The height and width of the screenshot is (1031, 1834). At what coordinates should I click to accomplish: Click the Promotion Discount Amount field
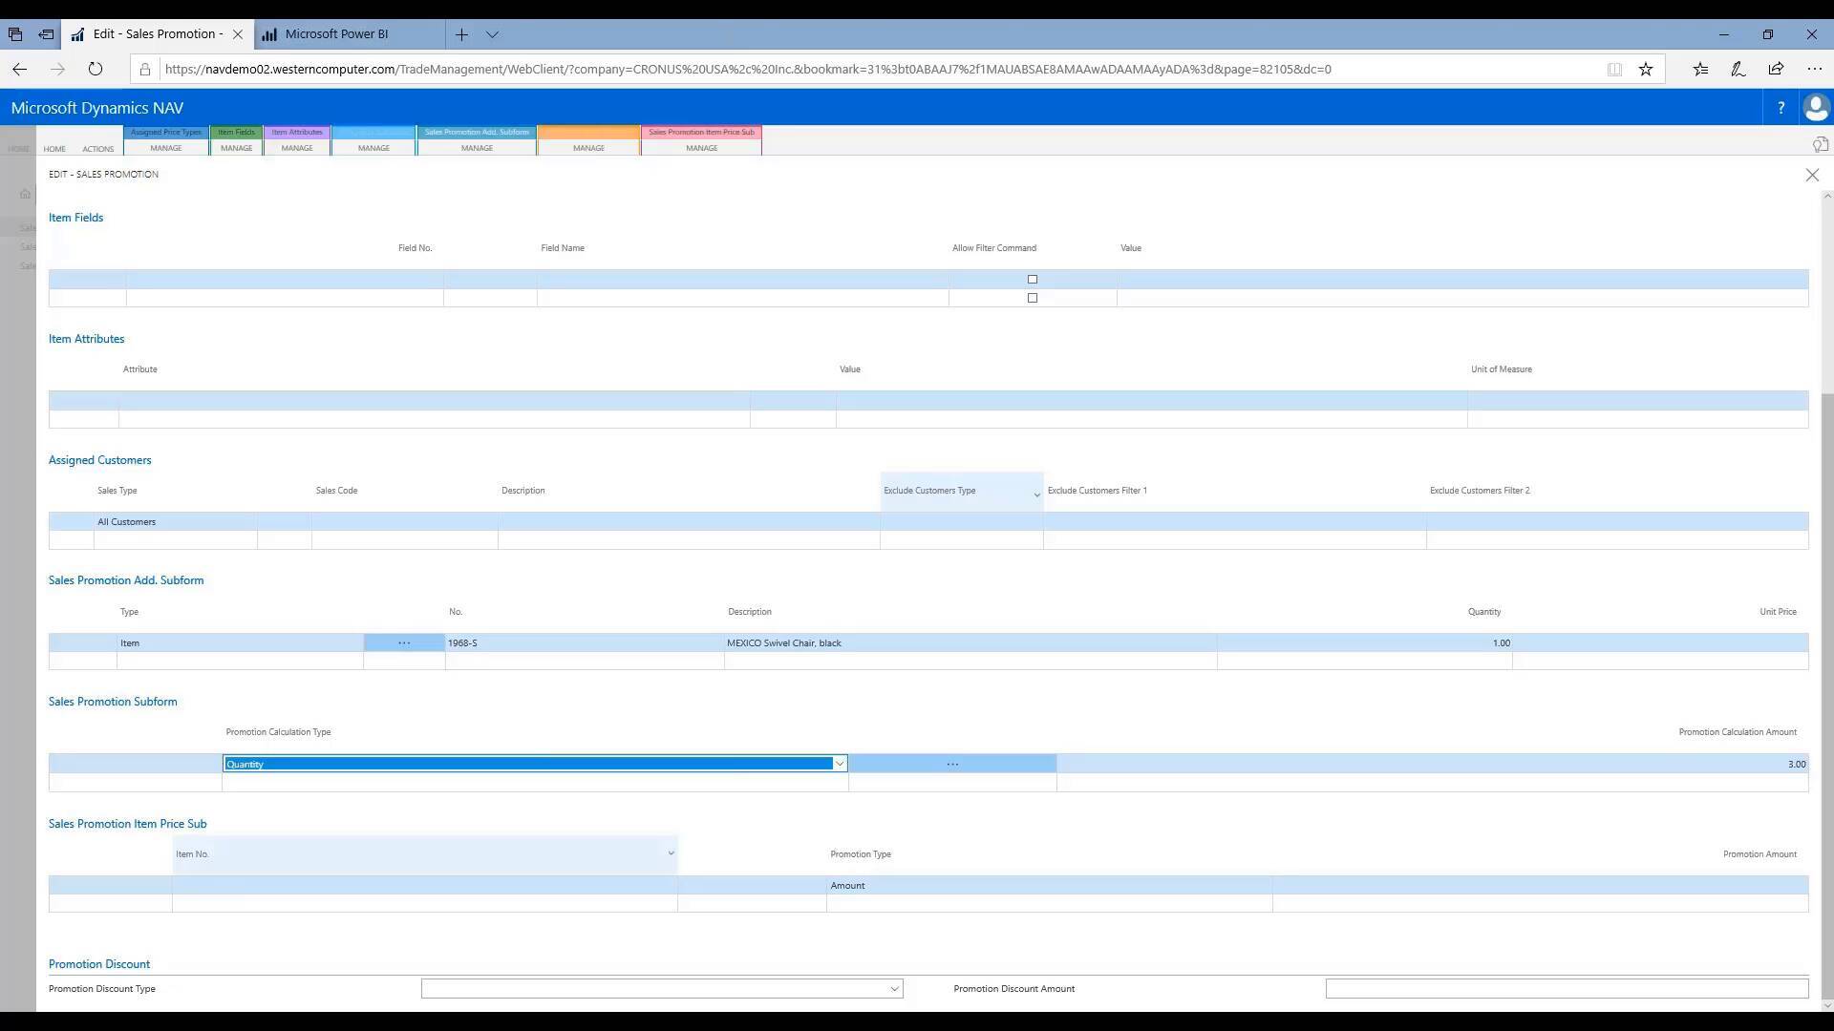tap(1566, 989)
